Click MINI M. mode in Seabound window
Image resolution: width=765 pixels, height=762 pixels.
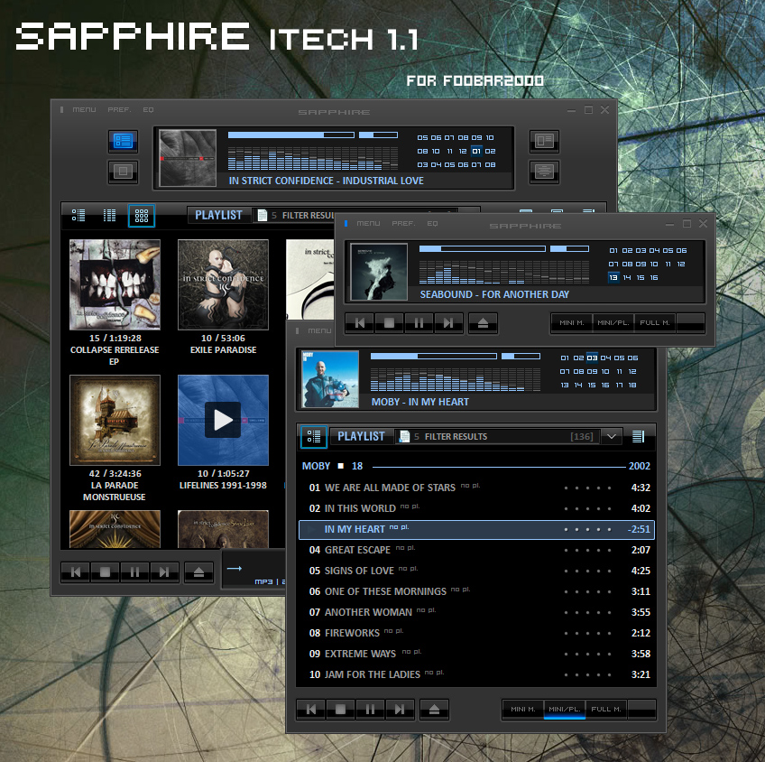pyautogui.click(x=572, y=322)
